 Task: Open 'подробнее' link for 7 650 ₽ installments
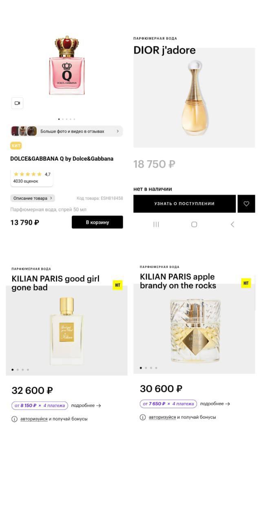(215, 404)
